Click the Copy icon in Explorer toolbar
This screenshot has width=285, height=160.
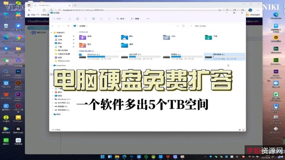78,19
